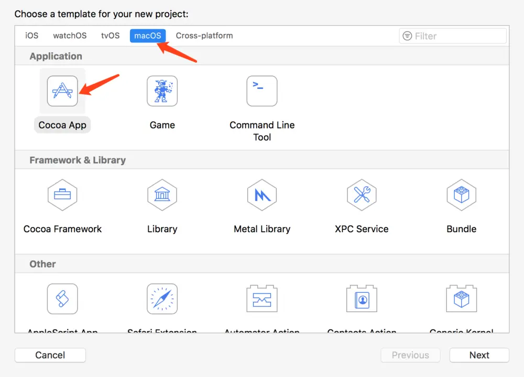This screenshot has width=524, height=377.
Task: Open the Cross-platform tab
Action: (204, 36)
